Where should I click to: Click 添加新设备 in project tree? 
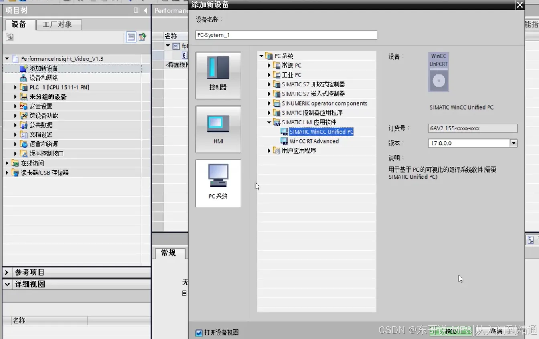coord(43,68)
